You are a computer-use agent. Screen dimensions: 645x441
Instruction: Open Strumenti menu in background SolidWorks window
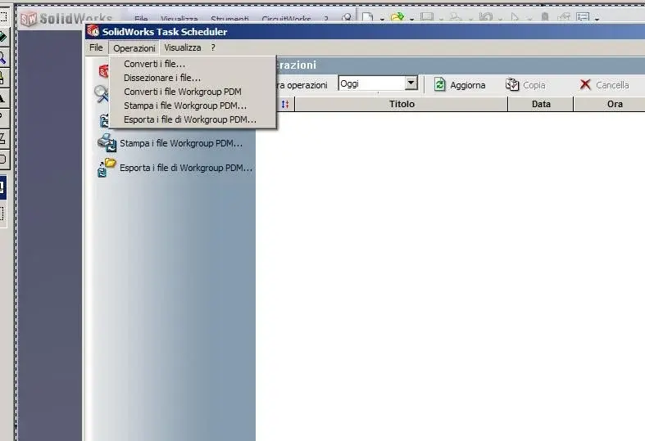[x=229, y=19]
